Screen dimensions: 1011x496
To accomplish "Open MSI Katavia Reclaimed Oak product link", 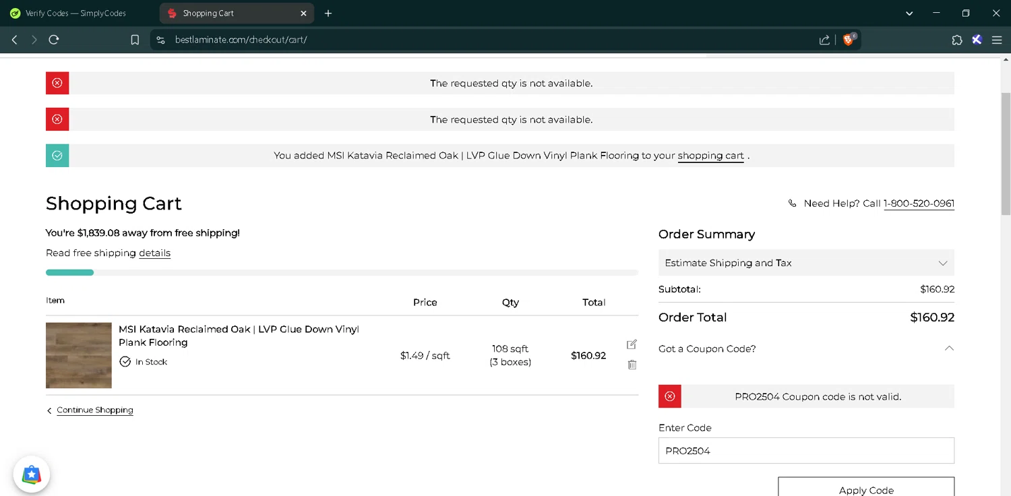I will point(239,336).
